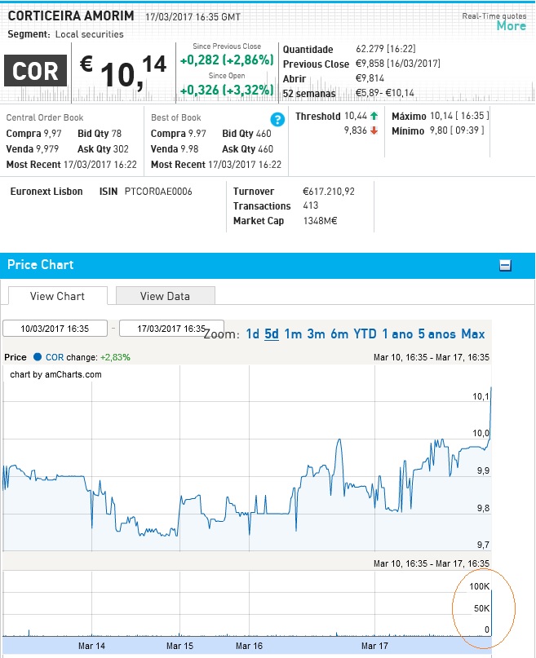536x658 pixels.
Task: Click the red threshold down arrow
Action: pos(374,130)
